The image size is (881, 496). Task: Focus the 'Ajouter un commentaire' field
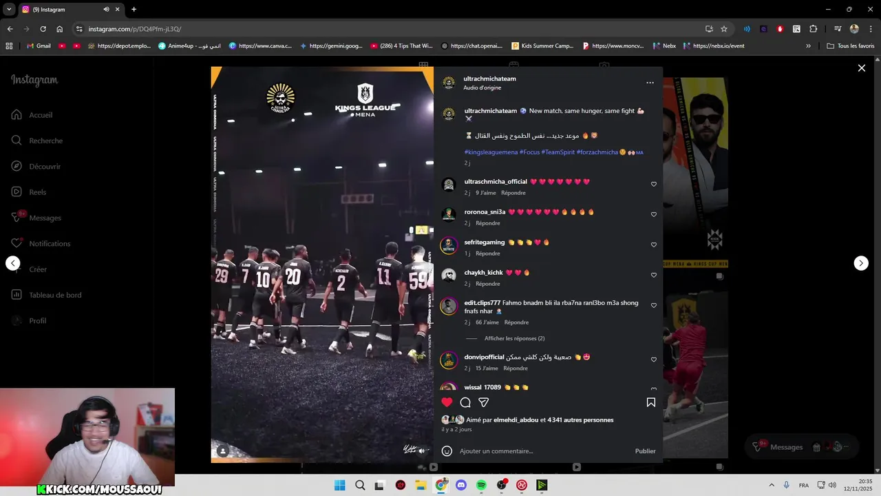[x=544, y=451]
